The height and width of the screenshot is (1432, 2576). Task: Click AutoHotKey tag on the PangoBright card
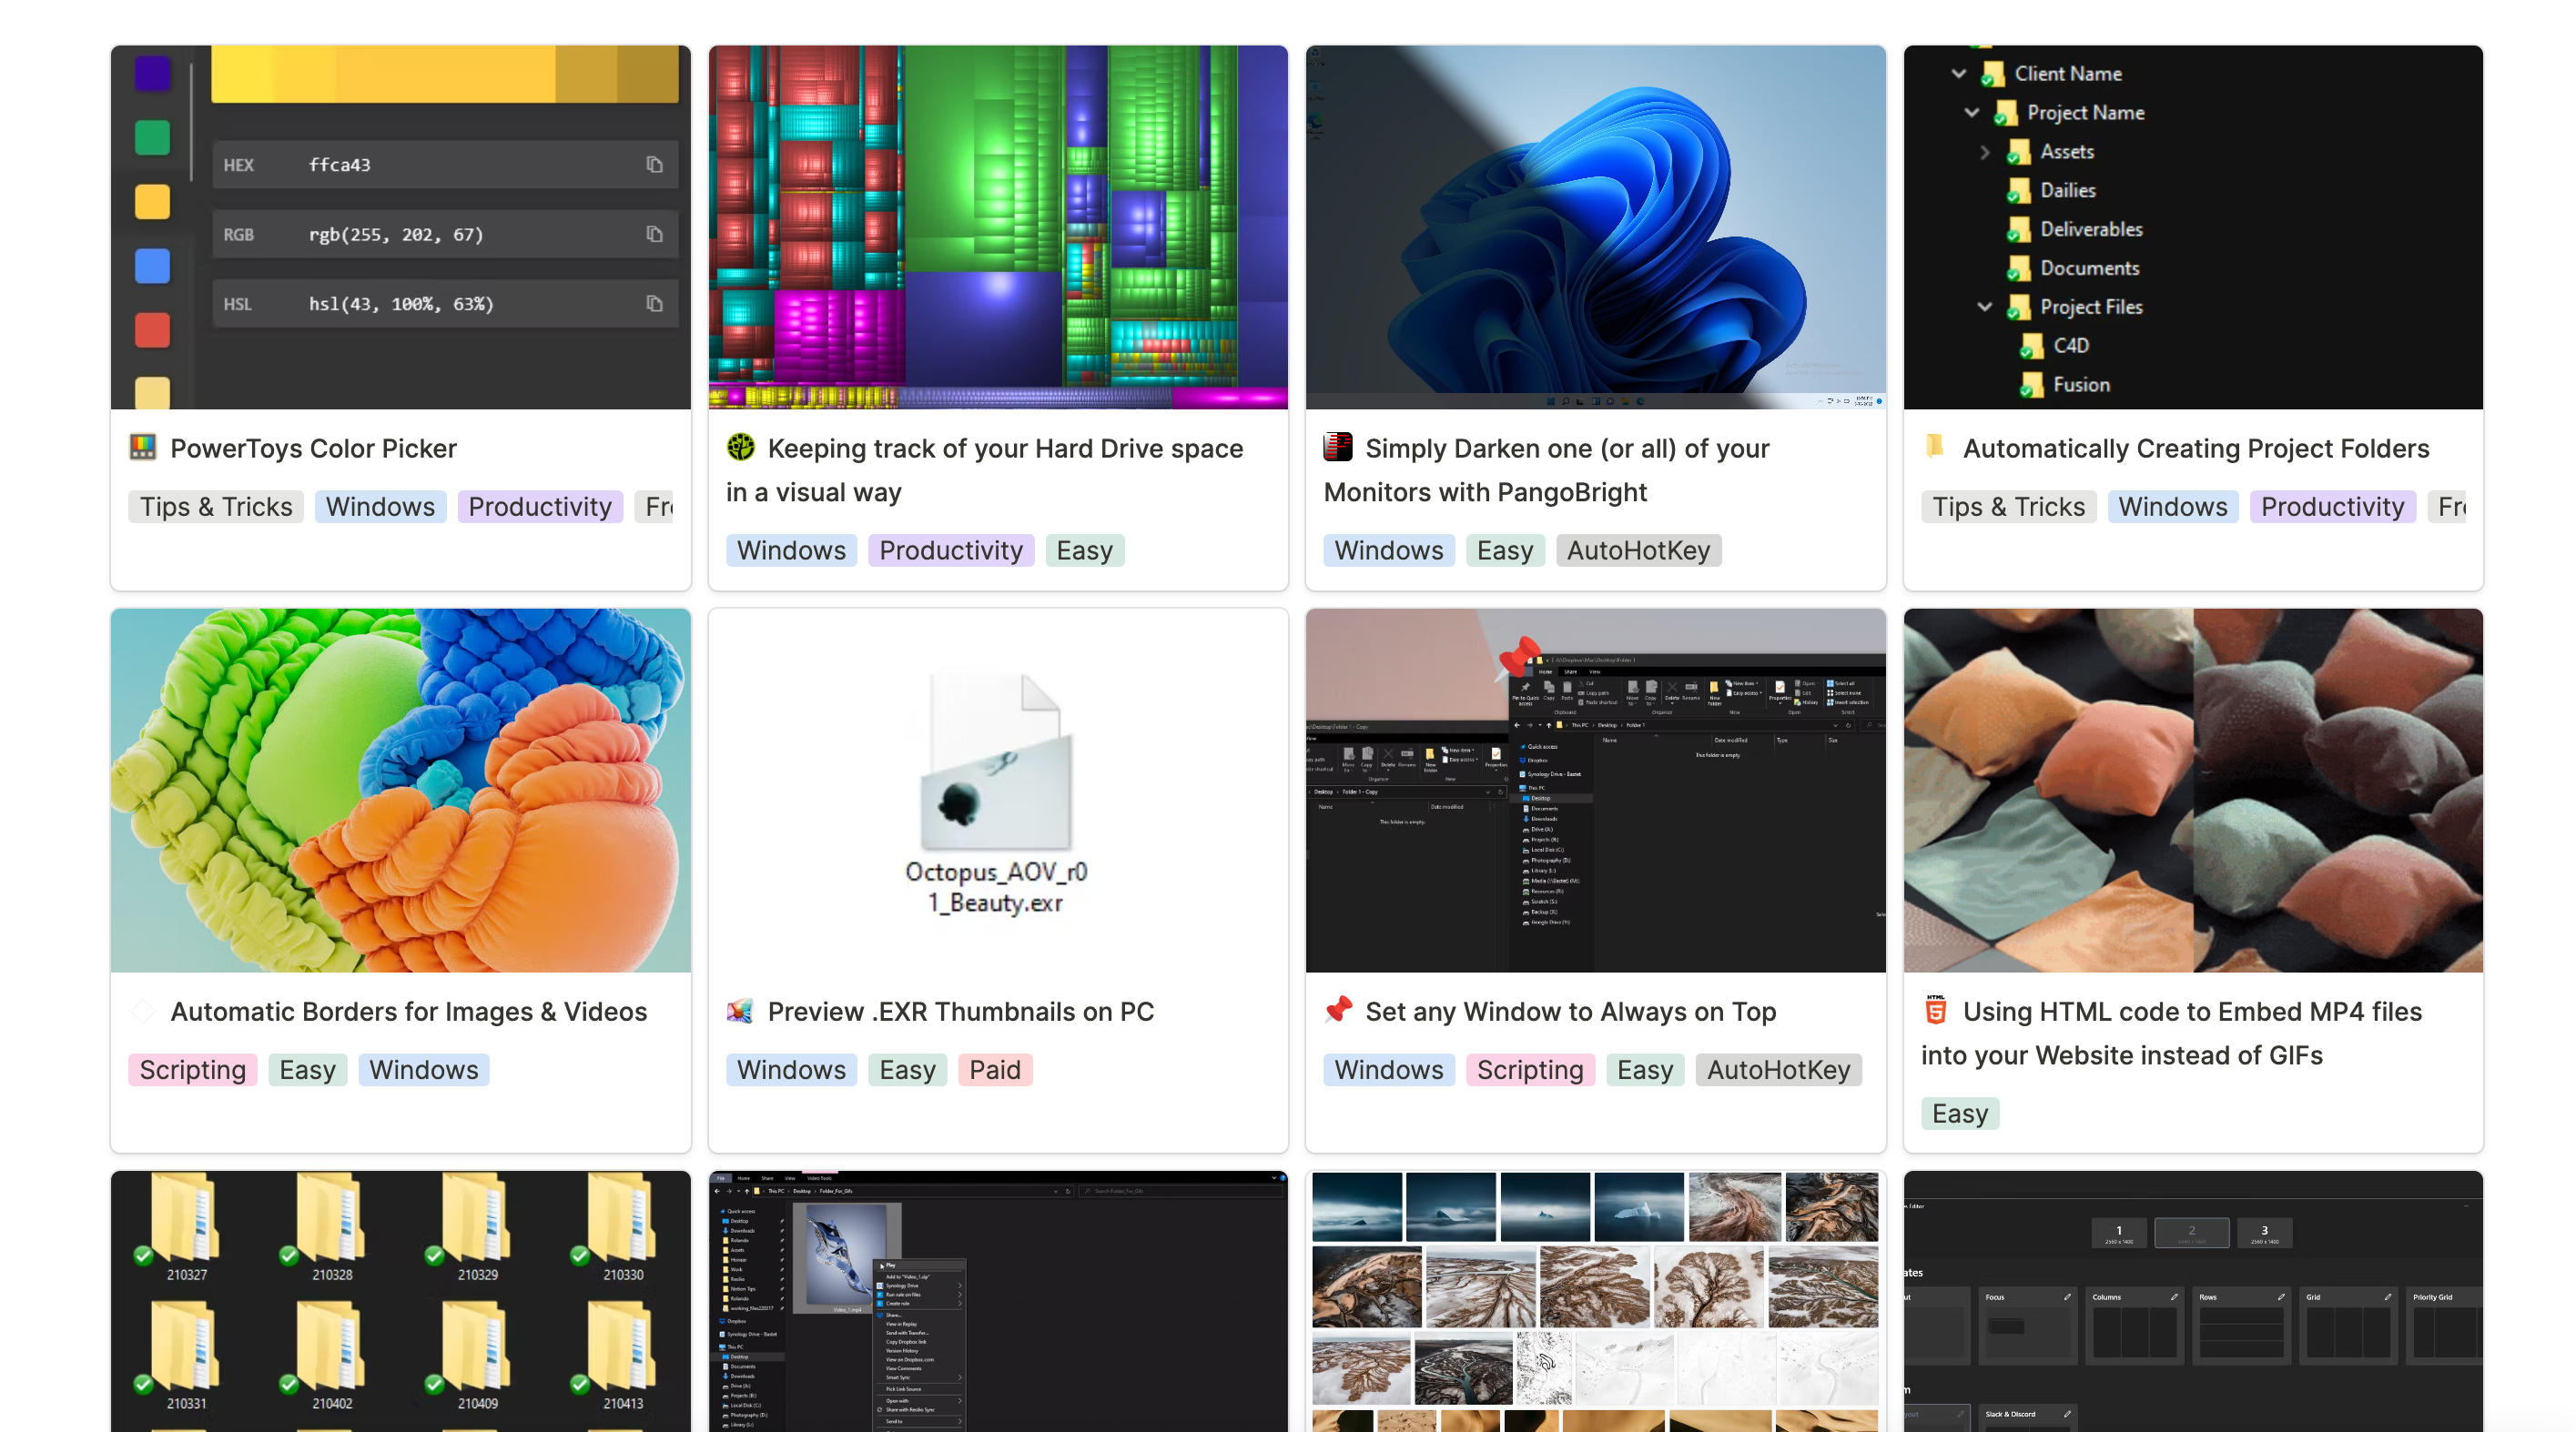(x=1638, y=550)
